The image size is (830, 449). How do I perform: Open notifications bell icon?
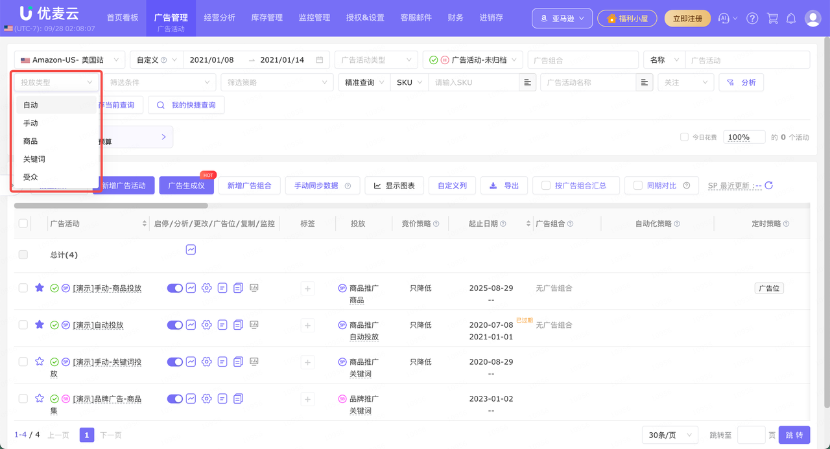click(x=791, y=19)
